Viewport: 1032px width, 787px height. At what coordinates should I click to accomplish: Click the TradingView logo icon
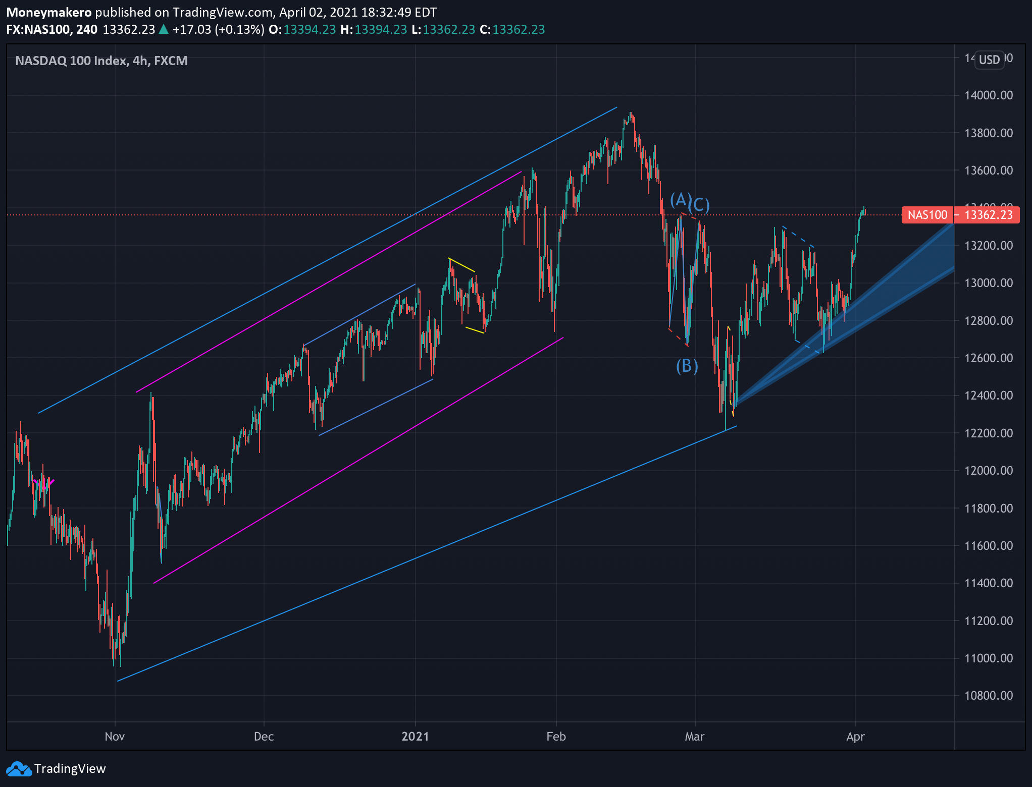[x=19, y=769]
